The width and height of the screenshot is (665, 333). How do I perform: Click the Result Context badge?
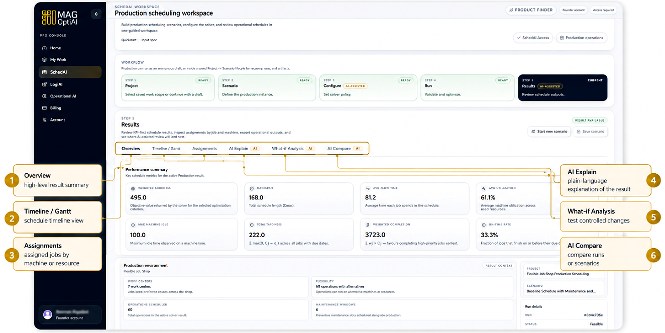pos(499,265)
